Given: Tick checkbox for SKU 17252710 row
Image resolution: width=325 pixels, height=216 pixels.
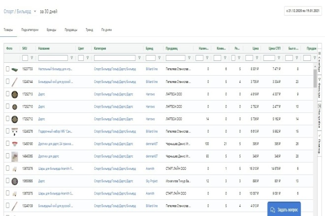Looking at the screenshot, I should (x=7, y=106).
